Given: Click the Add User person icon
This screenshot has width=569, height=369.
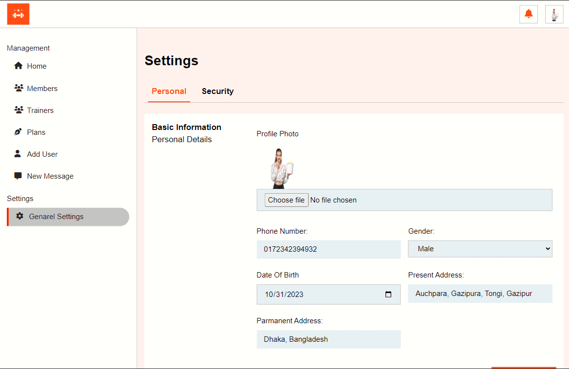Looking at the screenshot, I should (x=18, y=153).
